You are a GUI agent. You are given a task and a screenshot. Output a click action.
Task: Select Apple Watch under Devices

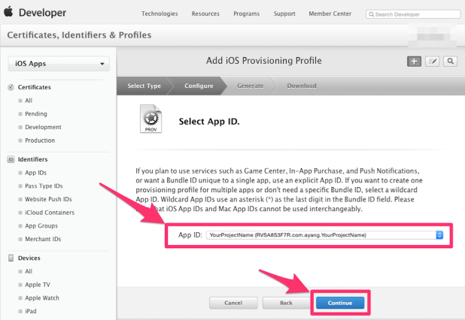[x=44, y=298]
